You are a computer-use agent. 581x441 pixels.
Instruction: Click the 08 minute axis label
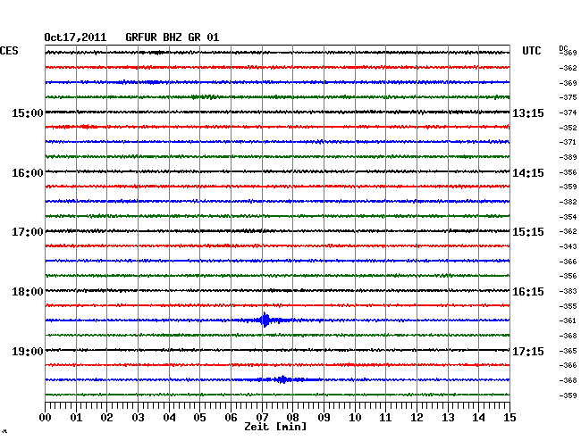click(x=292, y=417)
